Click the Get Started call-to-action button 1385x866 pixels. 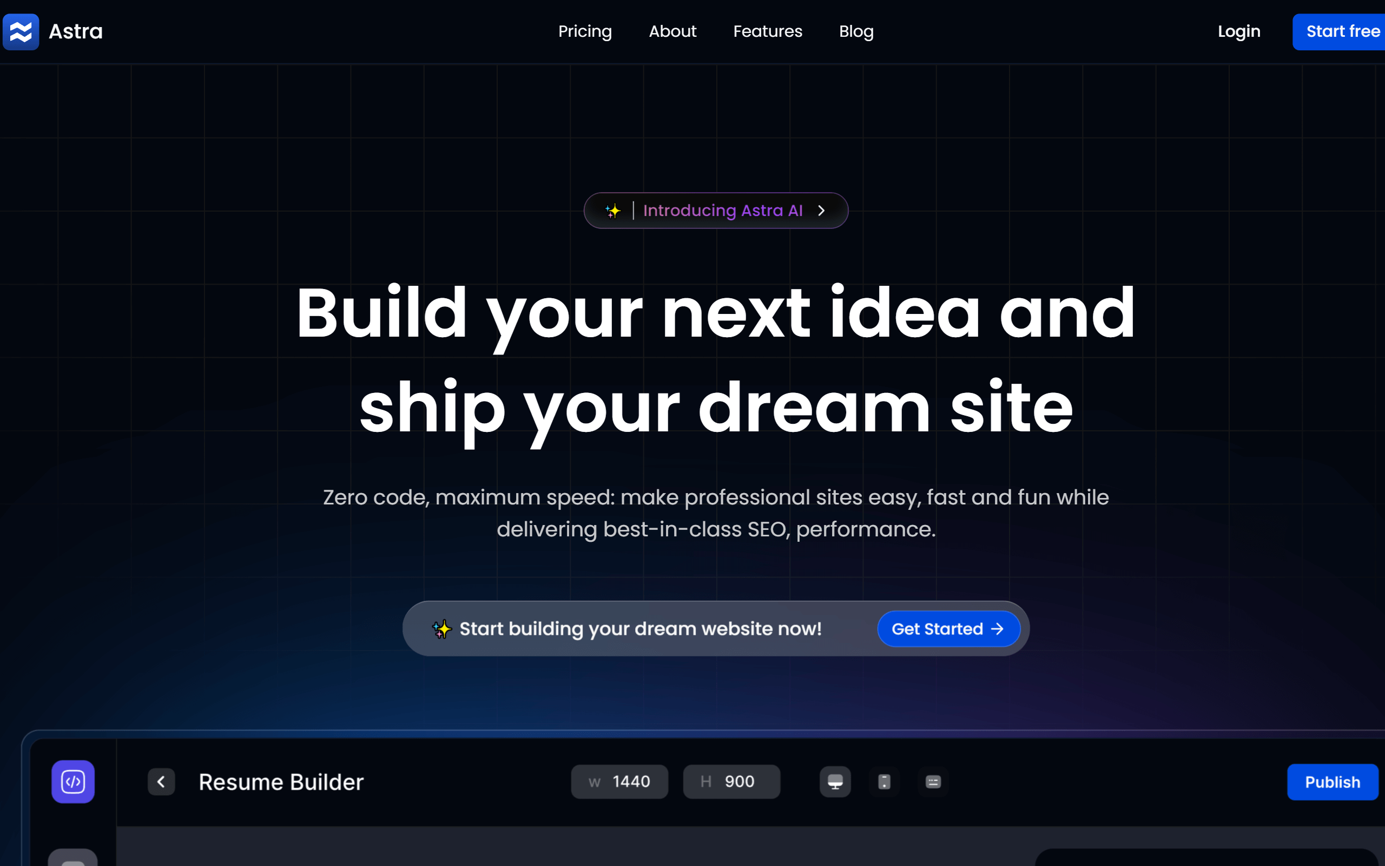tap(946, 628)
